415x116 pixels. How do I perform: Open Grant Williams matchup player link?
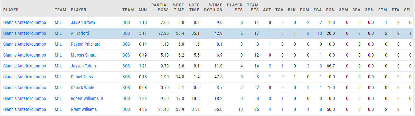coord(84,110)
